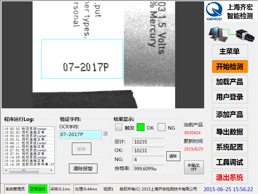Click the green 正常运行 status indicator
258x194 pixels.
pos(38,189)
